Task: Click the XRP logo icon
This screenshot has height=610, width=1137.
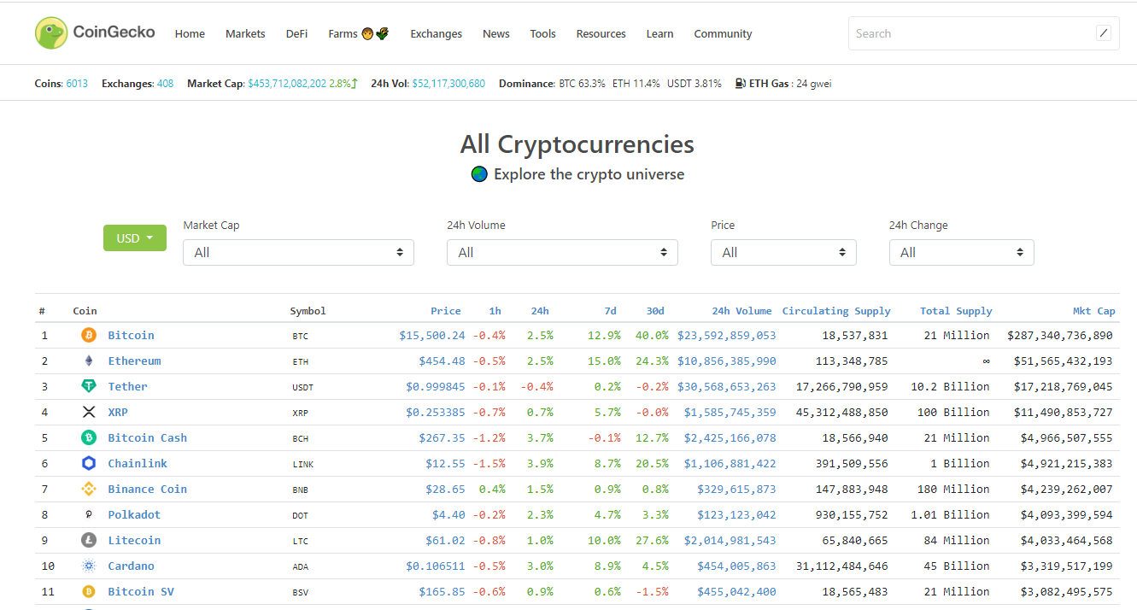Action: tap(89, 412)
